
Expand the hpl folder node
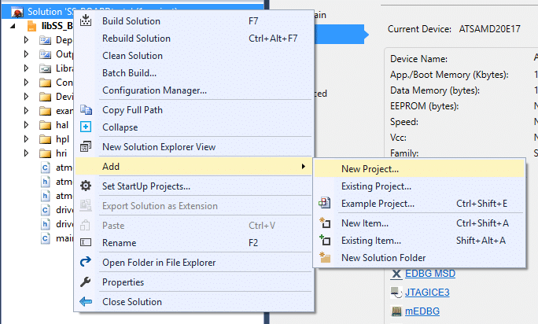click(x=26, y=139)
